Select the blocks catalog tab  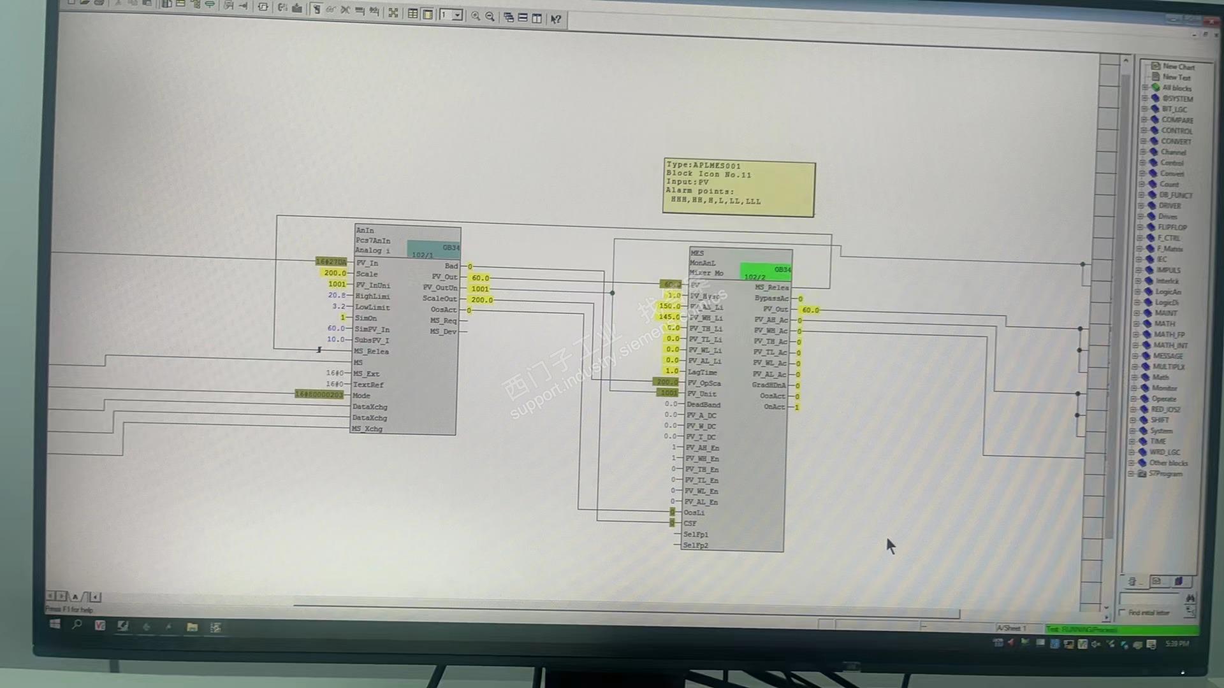[x=1132, y=581]
